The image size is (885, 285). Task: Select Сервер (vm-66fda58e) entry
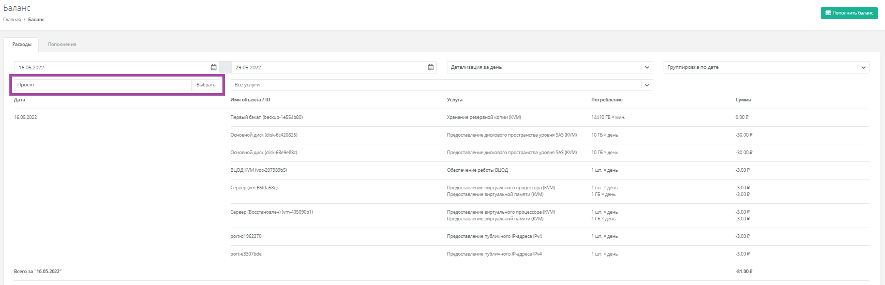point(254,188)
